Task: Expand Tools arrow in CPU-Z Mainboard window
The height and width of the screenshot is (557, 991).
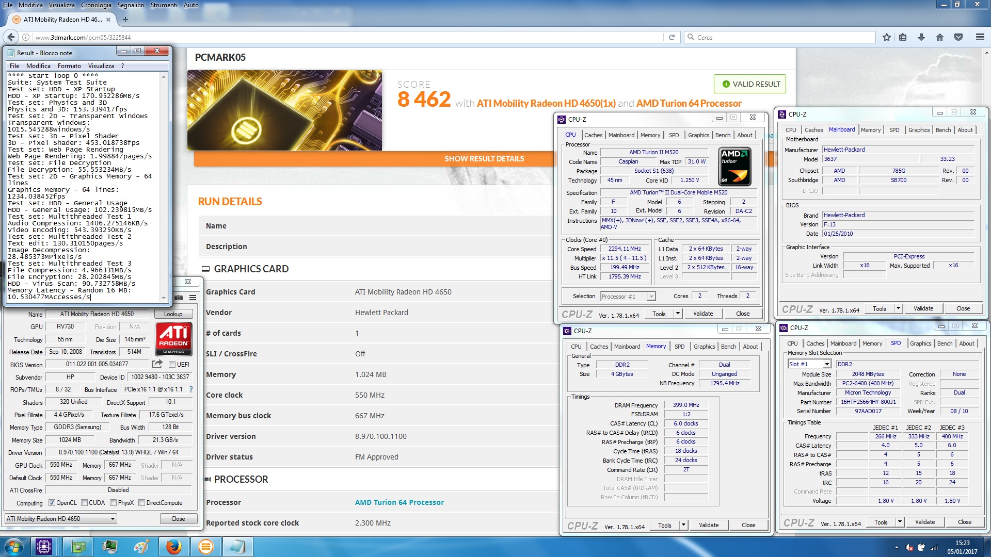Action: [898, 308]
